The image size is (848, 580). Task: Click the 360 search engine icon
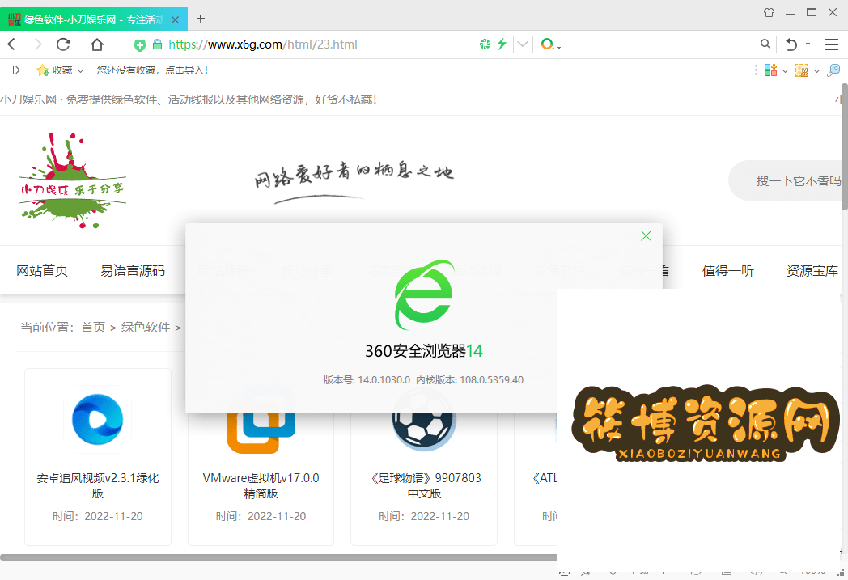(x=547, y=44)
